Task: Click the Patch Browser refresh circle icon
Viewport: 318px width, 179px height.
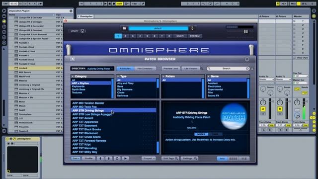Action: pos(247,59)
